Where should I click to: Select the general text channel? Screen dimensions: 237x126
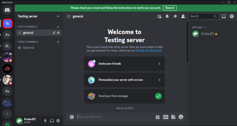pyautogui.click(x=39, y=33)
